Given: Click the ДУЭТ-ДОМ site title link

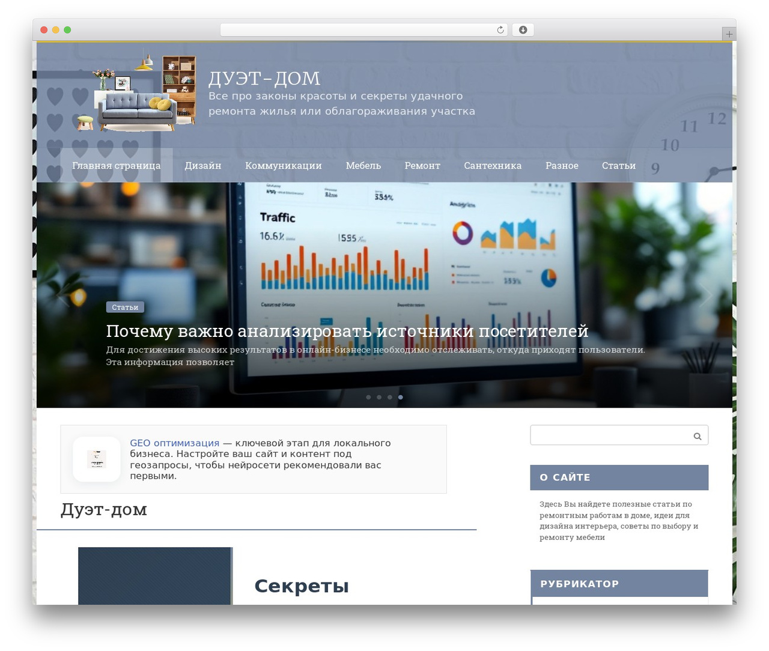Looking at the screenshot, I should 264,79.
